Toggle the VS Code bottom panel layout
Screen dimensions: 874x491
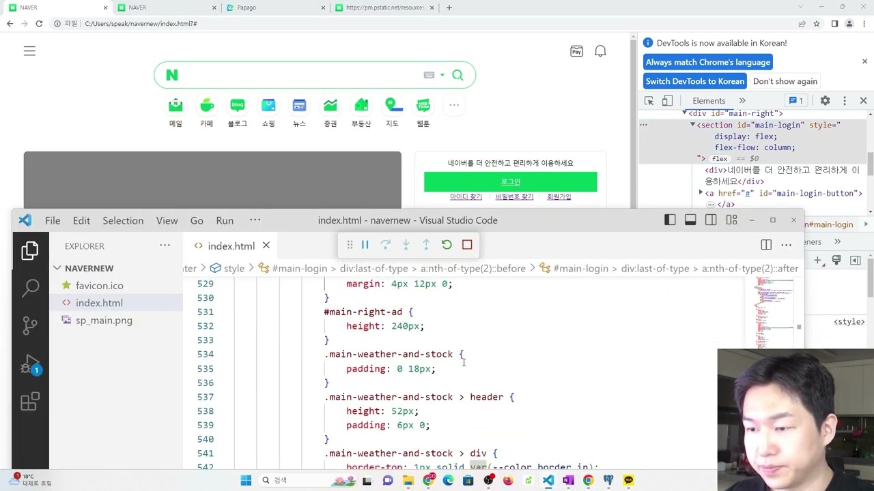click(690, 220)
